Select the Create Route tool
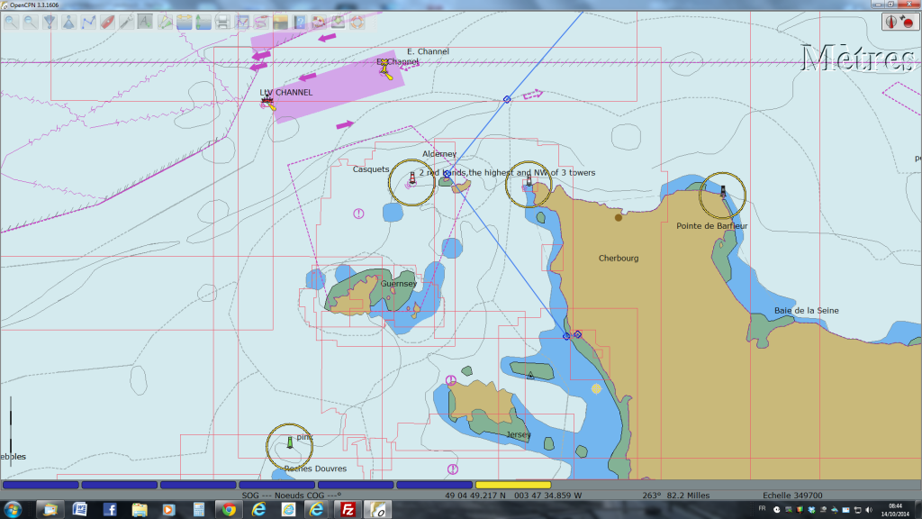This screenshot has width=922, height=519. coord(88,23)
